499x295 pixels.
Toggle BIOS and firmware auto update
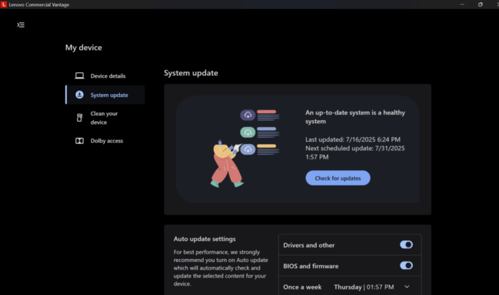point(406,265)
